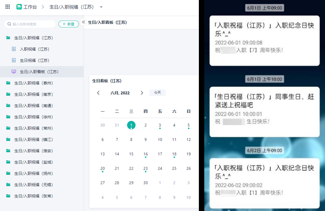Expand the 生日/入职祝福（泰州） folder
The width and height of the screenshot is (325, 211).
click(x=42, y=83)
